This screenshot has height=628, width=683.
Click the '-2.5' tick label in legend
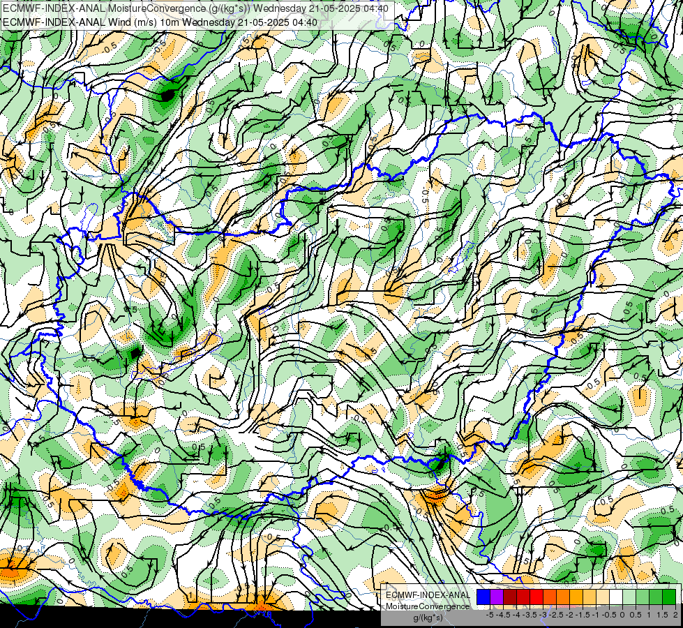pyautogui.click(x=555, y=615)
